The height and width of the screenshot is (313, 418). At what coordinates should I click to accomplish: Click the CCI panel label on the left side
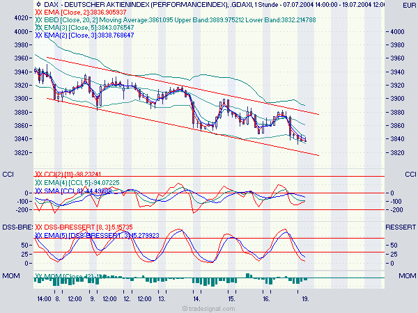(x=8, y=175)
